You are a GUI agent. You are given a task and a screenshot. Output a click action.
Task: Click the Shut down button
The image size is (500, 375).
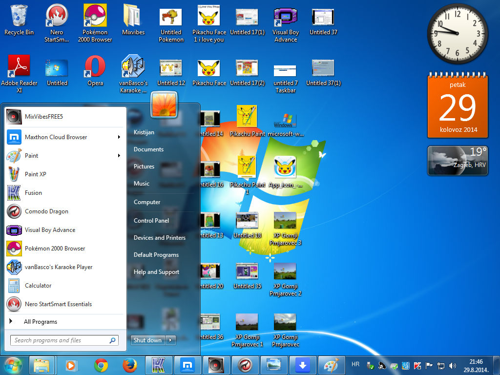[147, 340]
